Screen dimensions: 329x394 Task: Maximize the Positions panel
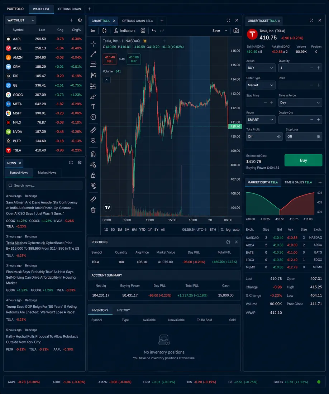228,242
